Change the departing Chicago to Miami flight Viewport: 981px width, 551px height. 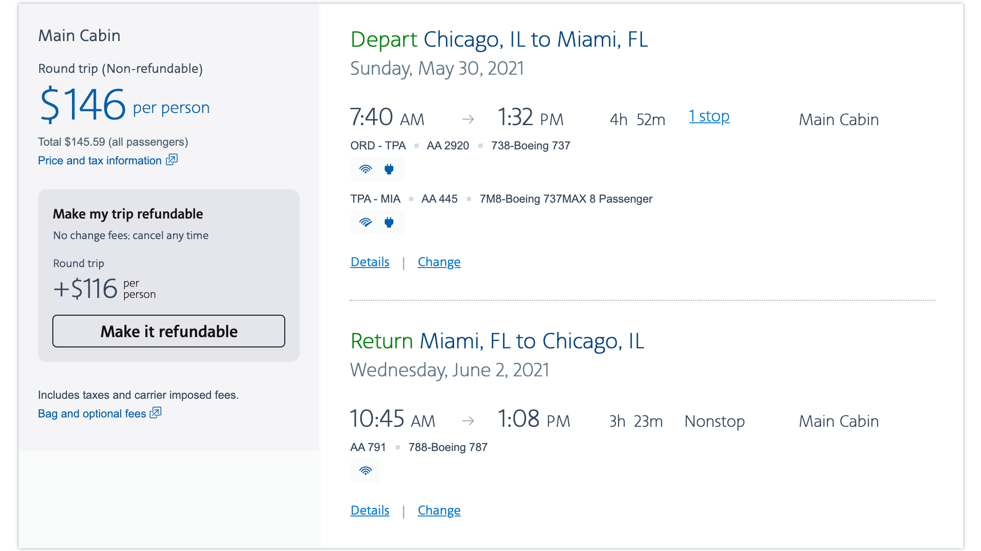pyautogui.click(x=439, y=262)
